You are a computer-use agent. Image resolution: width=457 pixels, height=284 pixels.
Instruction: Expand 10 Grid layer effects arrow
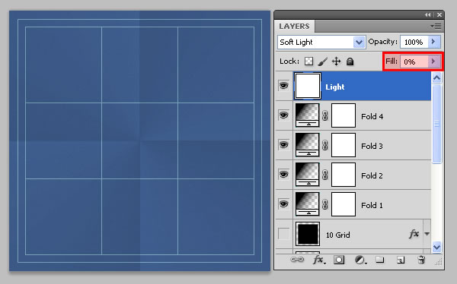tap(427, 234)
